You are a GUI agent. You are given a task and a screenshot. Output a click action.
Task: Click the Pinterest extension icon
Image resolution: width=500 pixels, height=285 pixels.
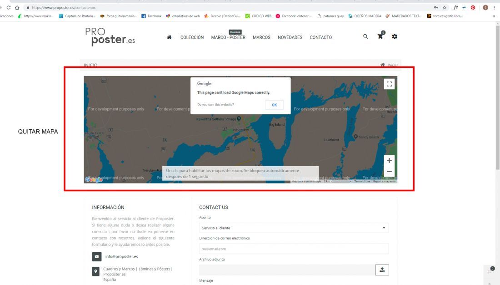pos(473,7)
